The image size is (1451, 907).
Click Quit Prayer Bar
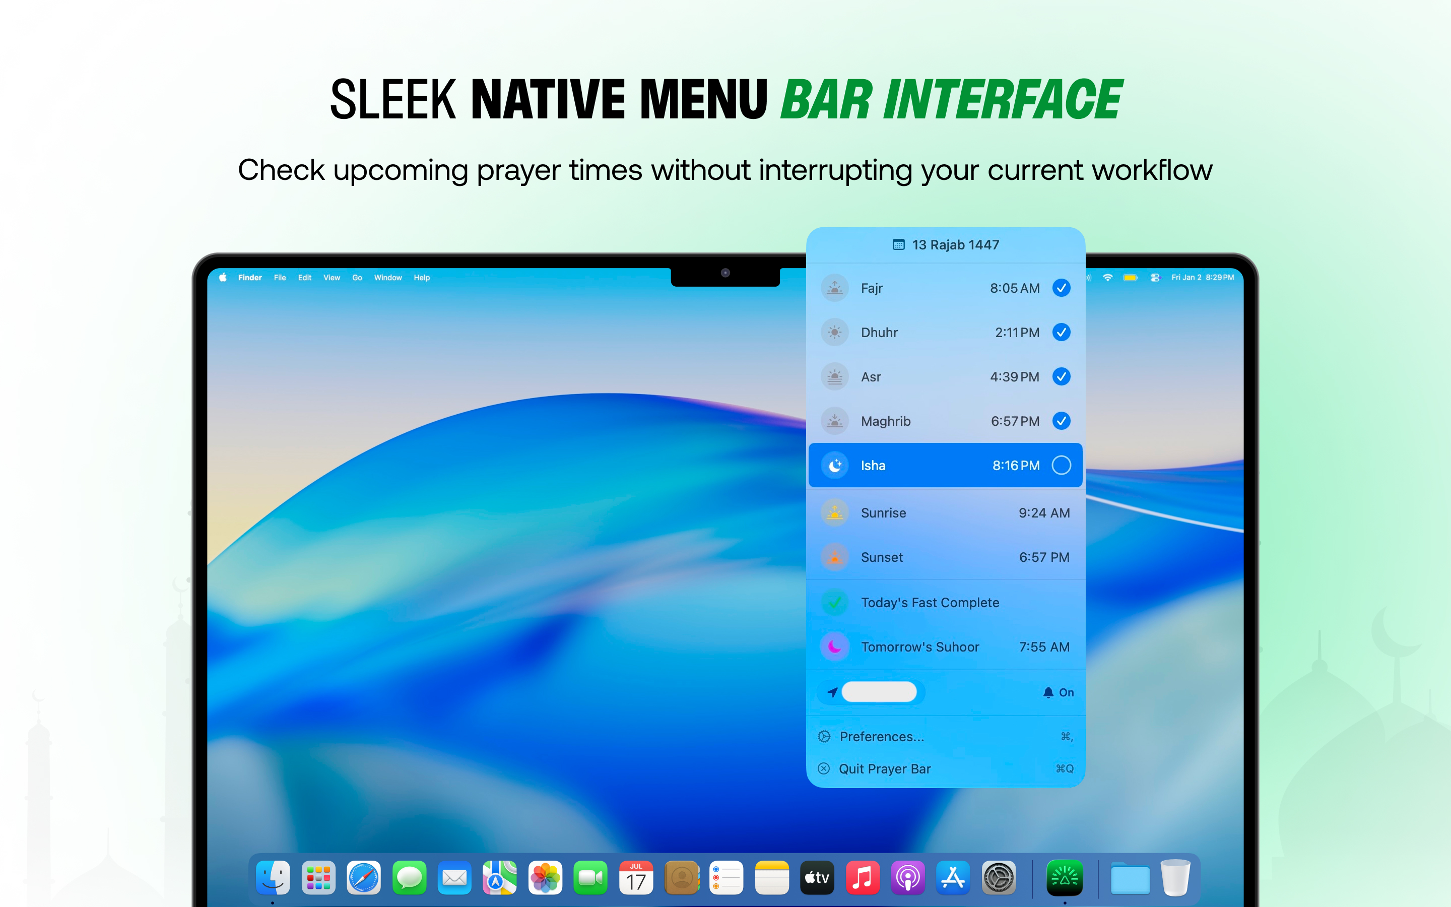884,769
